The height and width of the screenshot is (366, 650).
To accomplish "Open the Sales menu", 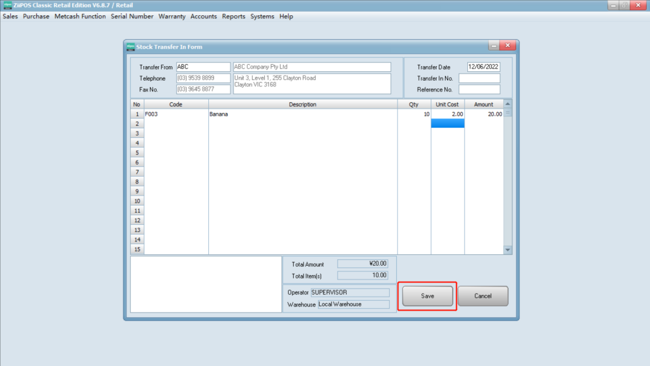I will pos(10,17).
